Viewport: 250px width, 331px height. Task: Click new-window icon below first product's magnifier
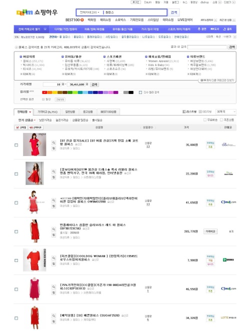[x=53, y=148]
